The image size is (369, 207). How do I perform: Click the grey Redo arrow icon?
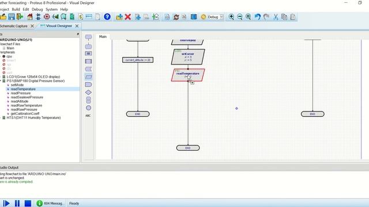[266, 17]
